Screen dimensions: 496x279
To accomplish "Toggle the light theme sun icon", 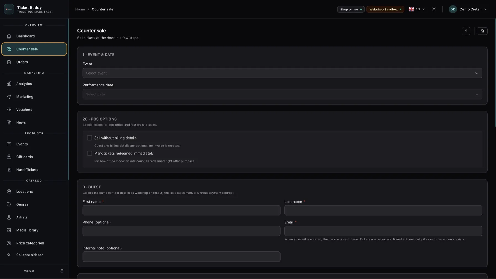I will (434, 9).
